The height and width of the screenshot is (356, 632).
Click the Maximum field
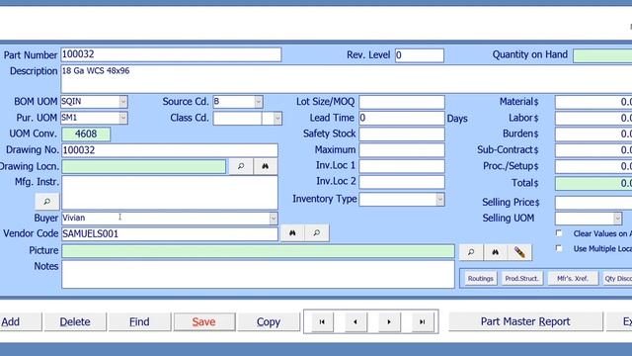click(402, 150)
